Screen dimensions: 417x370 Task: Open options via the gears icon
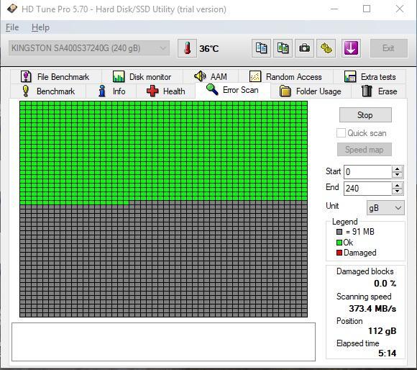click(x=326, y=48)
